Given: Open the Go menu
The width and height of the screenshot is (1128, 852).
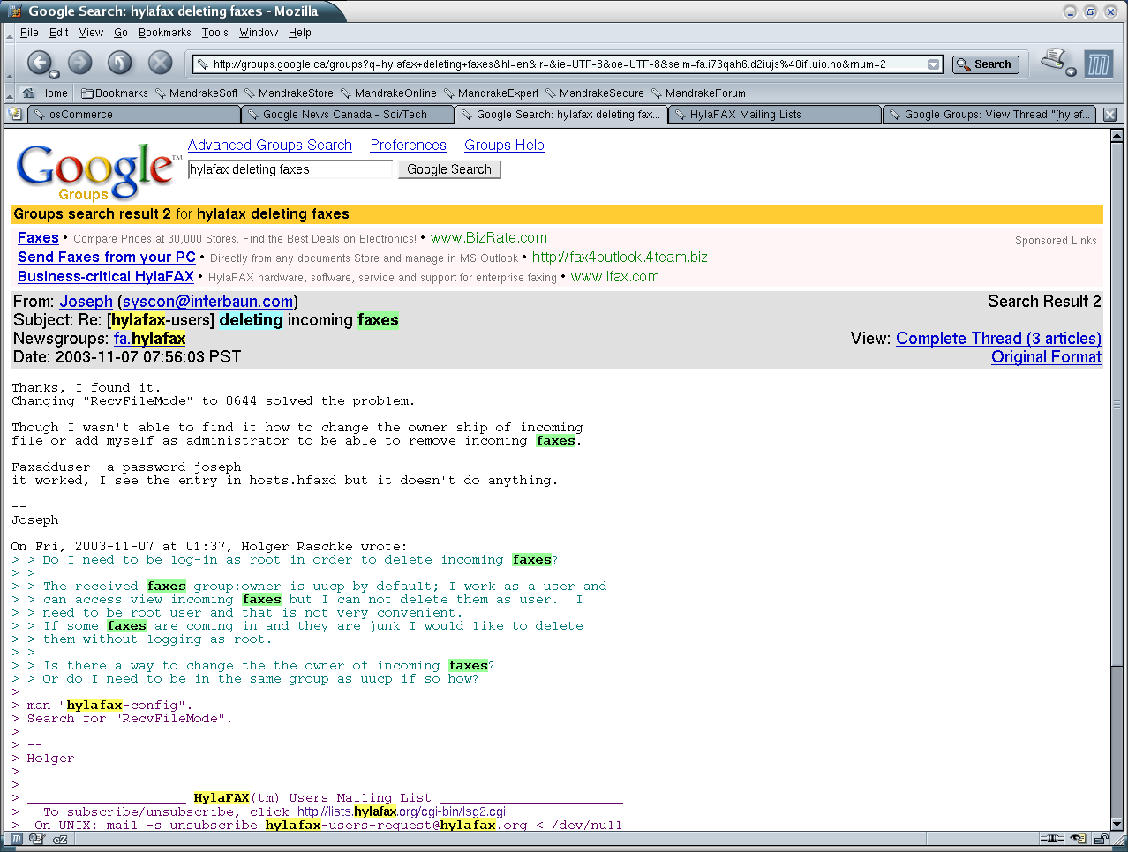Looking at the screenshot, I should click(121, 33).
